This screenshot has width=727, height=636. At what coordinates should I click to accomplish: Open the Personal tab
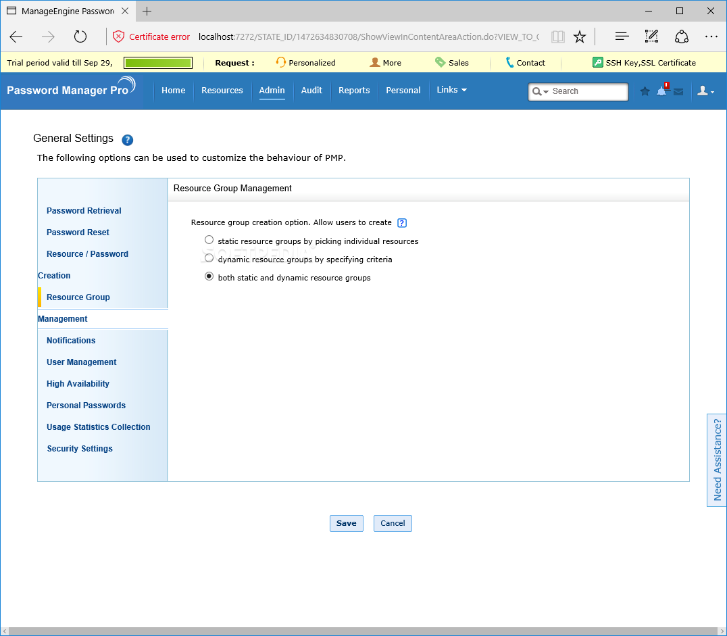point(403,90)
